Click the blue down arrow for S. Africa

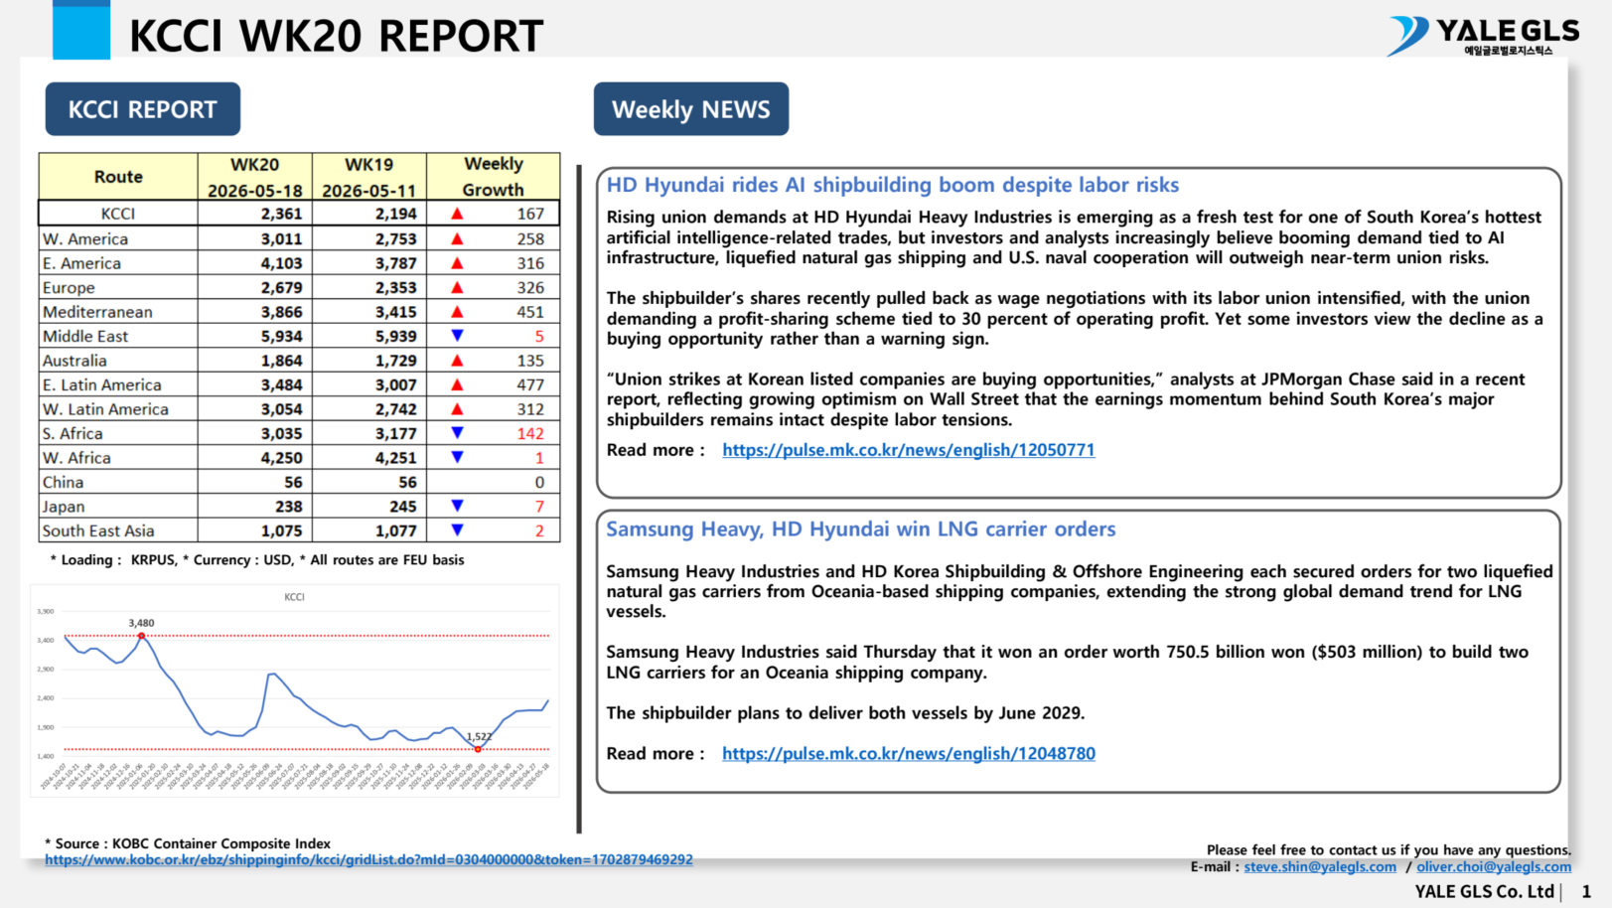click(x=457, y=433)
